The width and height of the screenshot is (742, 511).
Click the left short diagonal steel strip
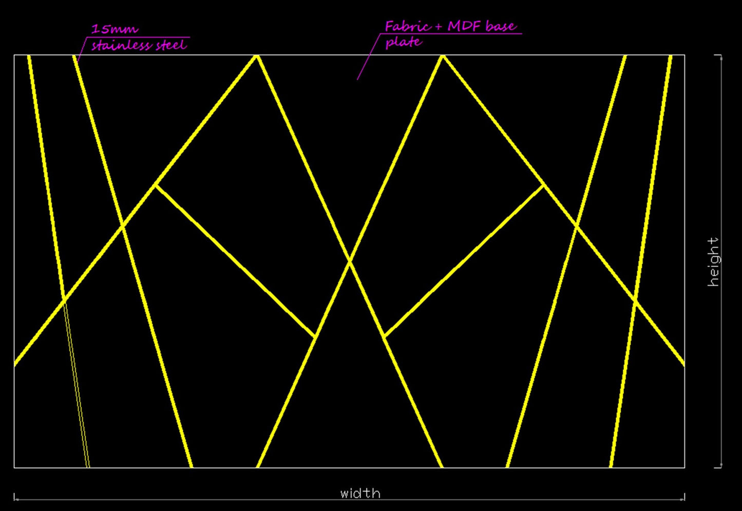pyautogui.click(x=235, y=261)
